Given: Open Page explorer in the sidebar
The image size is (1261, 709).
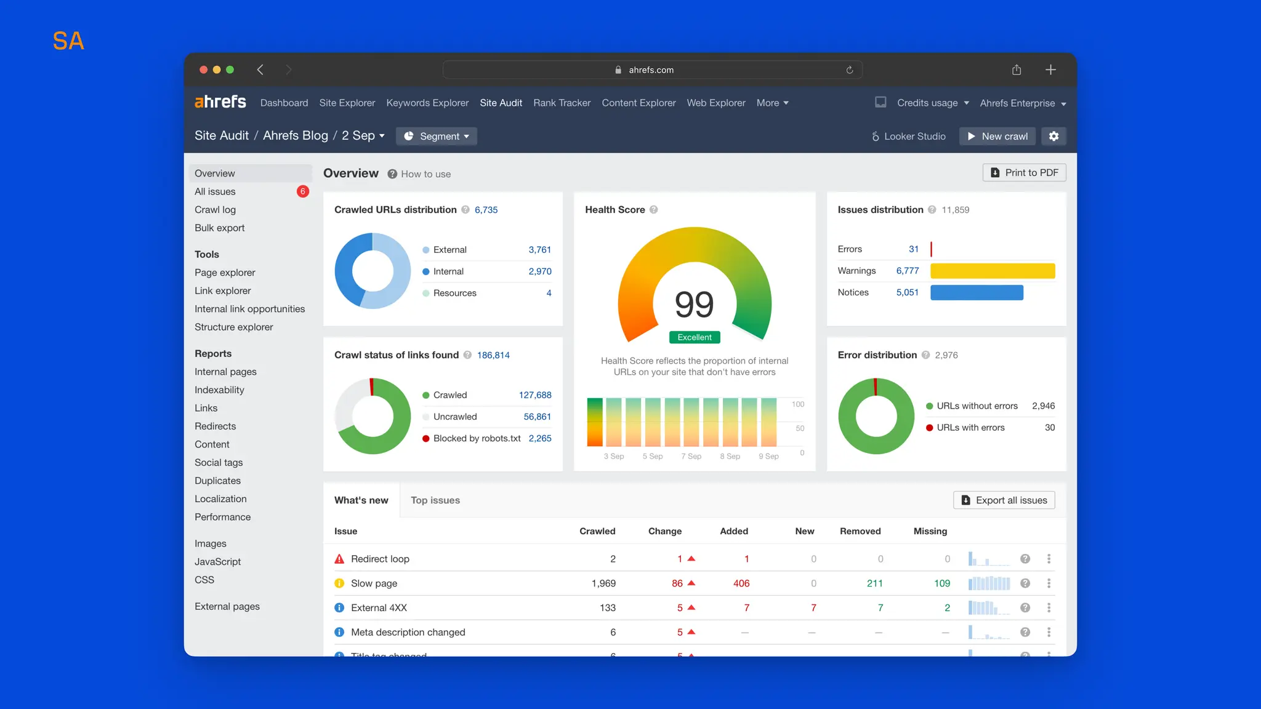Looking at the screenshot, I should [225, 273].
